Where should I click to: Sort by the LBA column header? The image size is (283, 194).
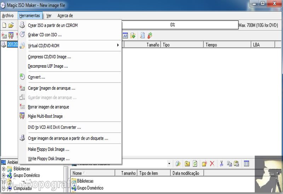click(x=263, y=45)
